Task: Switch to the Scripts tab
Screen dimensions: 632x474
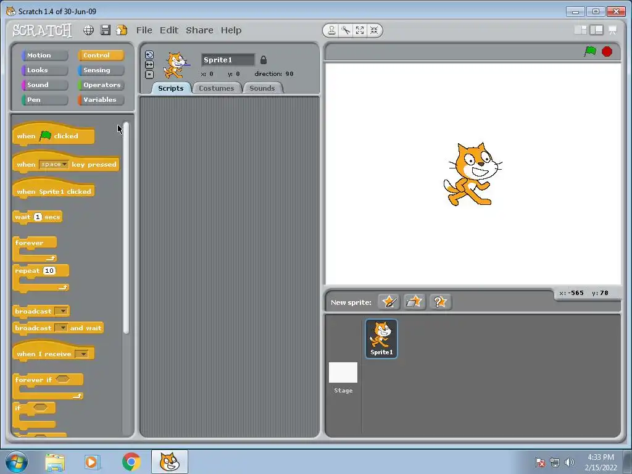Action: click(x=170, y=88)
